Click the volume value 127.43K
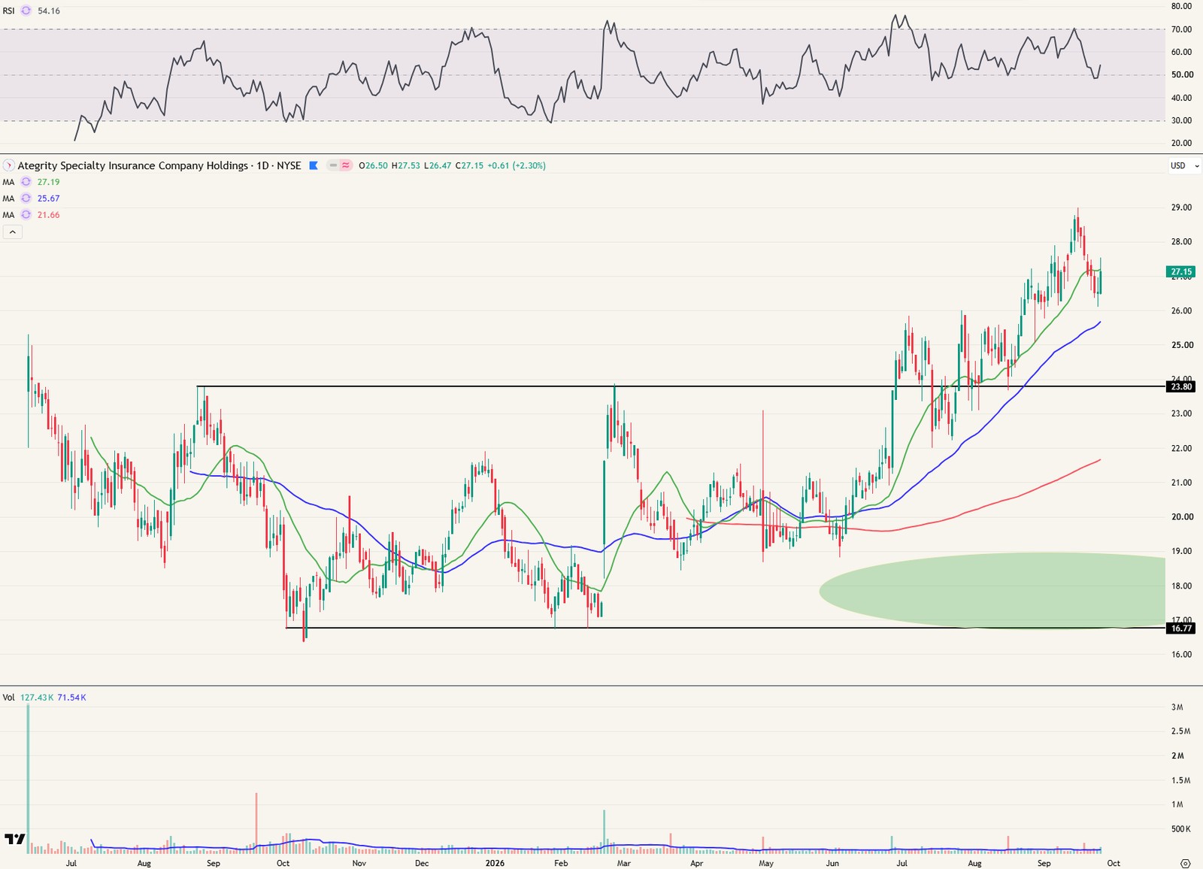 coord(37,698)
